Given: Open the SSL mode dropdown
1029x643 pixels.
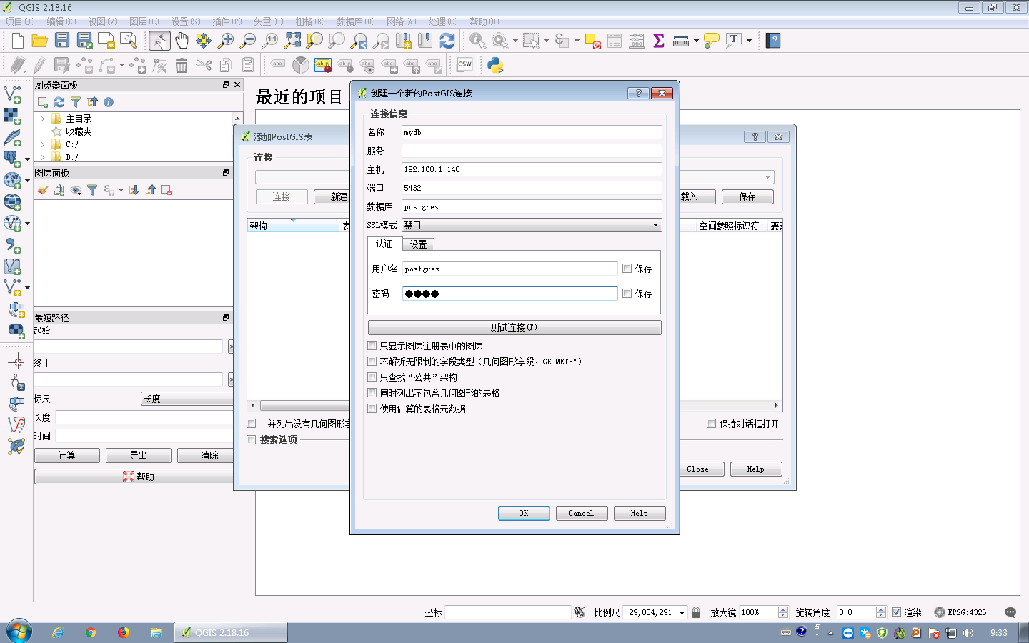Looking at the screenshot, I should [532, 225].
